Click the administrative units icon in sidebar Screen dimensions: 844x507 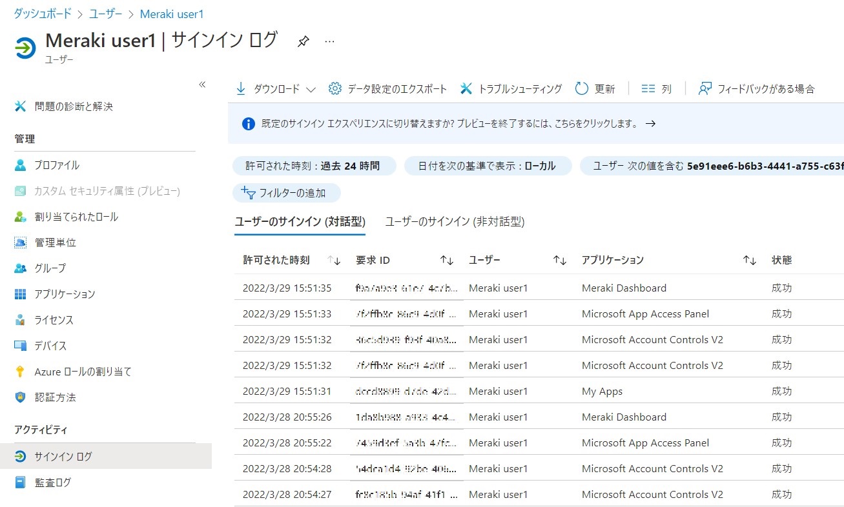click(x=21, y=243)
